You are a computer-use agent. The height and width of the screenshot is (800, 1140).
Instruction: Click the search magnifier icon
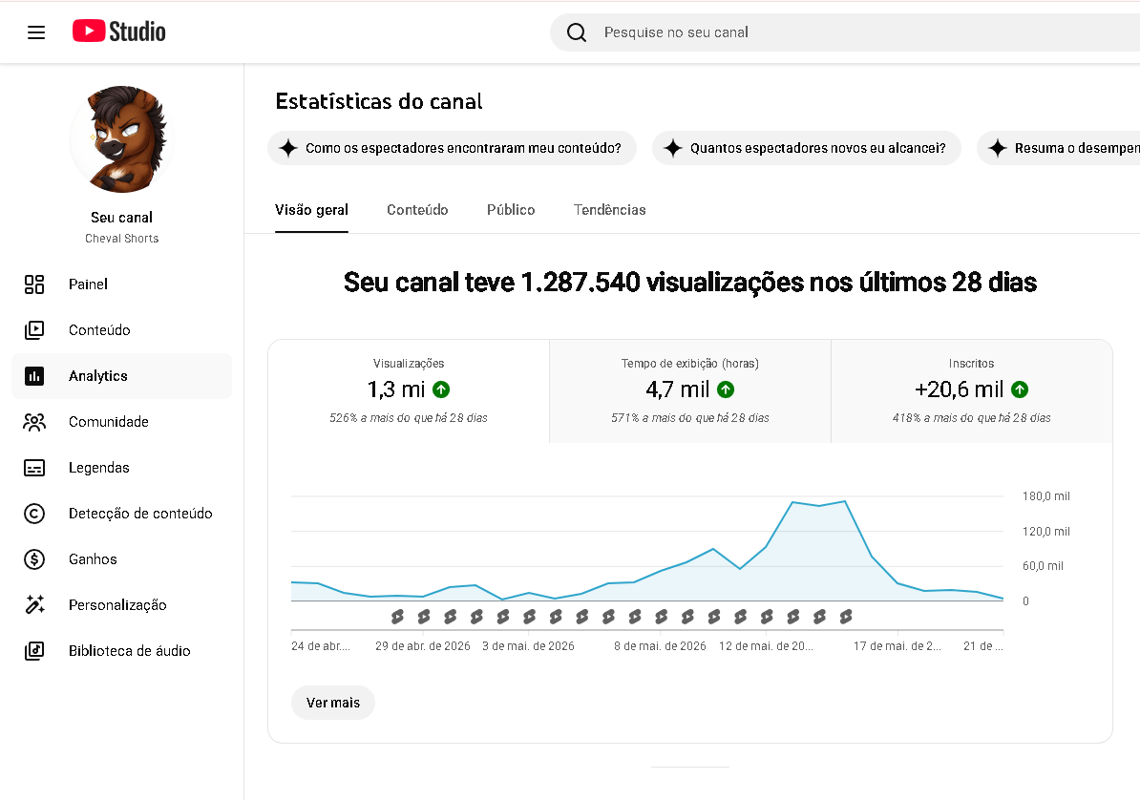coord(577,32)
